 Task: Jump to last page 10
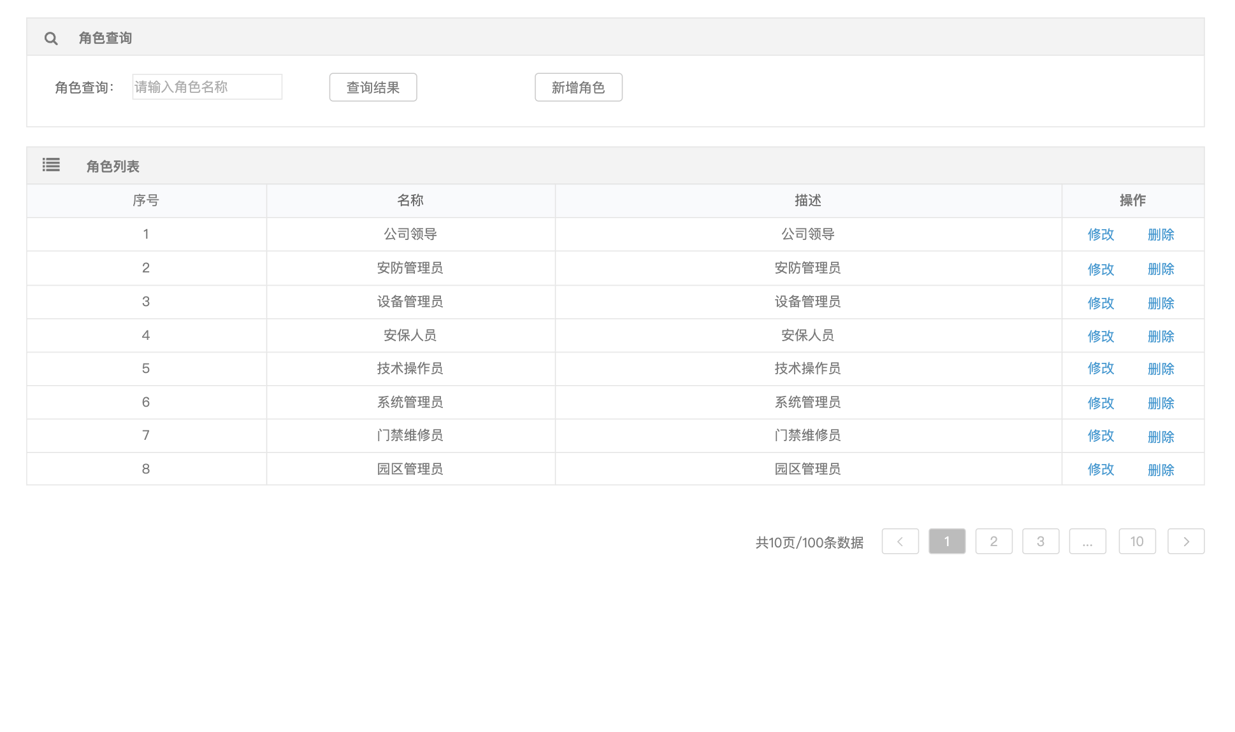(1137, 542)
